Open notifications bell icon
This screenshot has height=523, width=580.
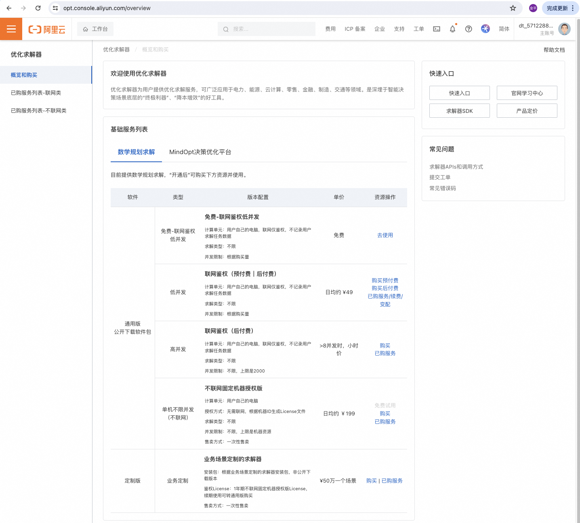coord(452,29)
